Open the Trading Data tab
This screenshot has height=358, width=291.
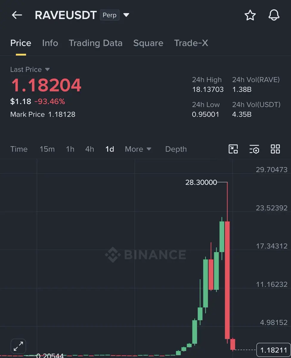(x=96, y=43)
